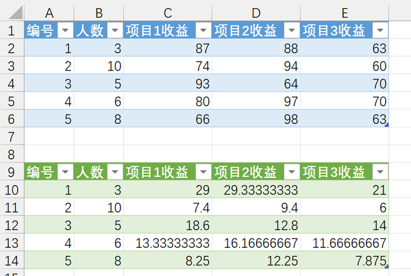Image resolution: width=411 pixels, height=276 pixels.
Task: Click cell with value 7.875
Action: pyautogui.click(x=345, y=260)
